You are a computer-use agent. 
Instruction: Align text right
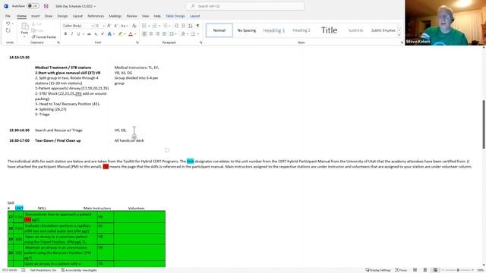pos(157,33)
